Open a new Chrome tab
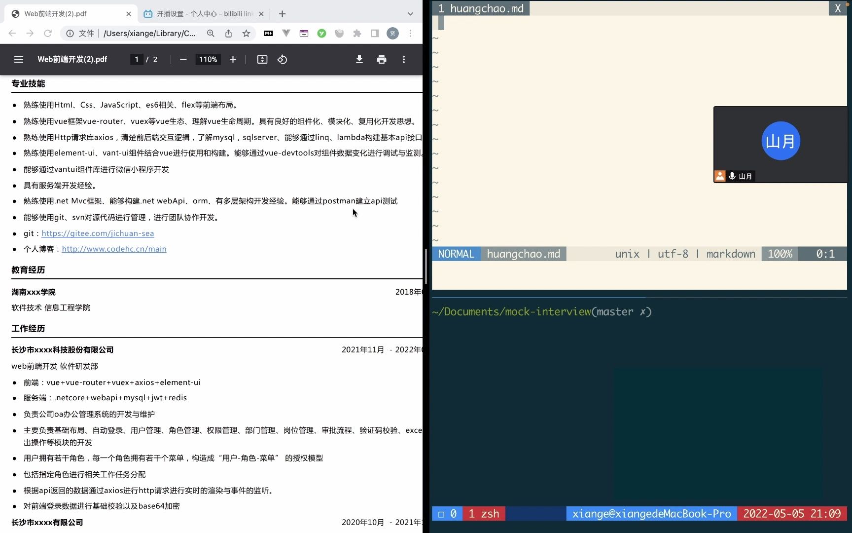Screen dimensions: 852x533 (282, 14)
